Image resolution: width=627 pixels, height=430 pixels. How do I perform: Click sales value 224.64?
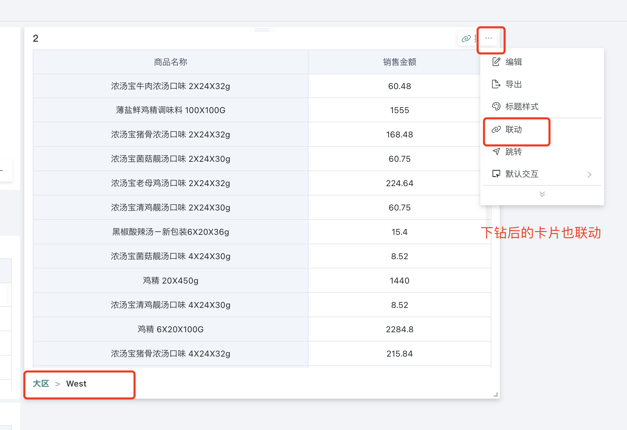[x=400, y=183]
